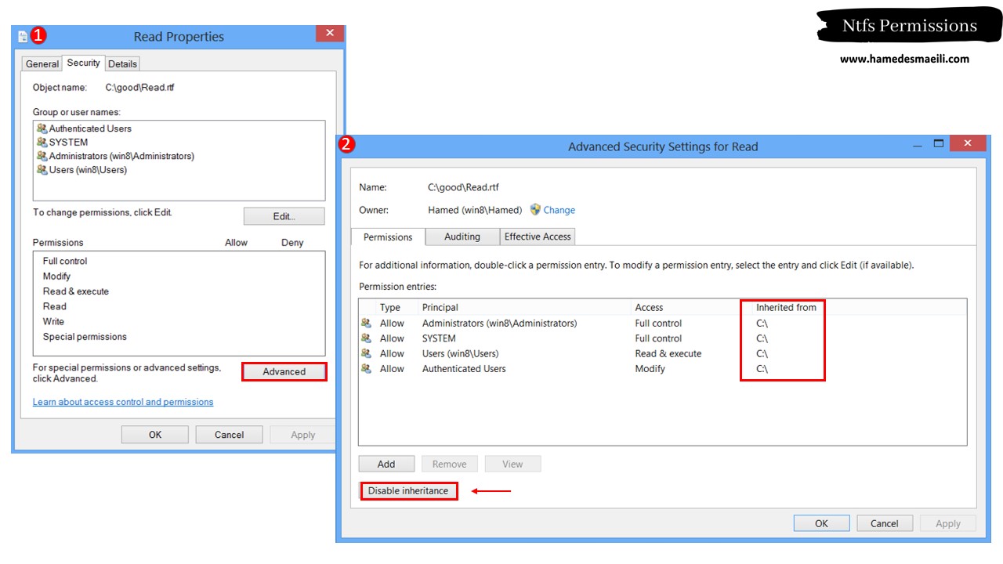Click the SYSTEM entry icon in the permission entries list
The width and height of the screenshot is (1003, 564).
366,338
